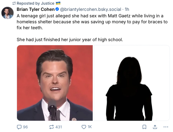Repost the post using the arrows icon

coord(51,127)
